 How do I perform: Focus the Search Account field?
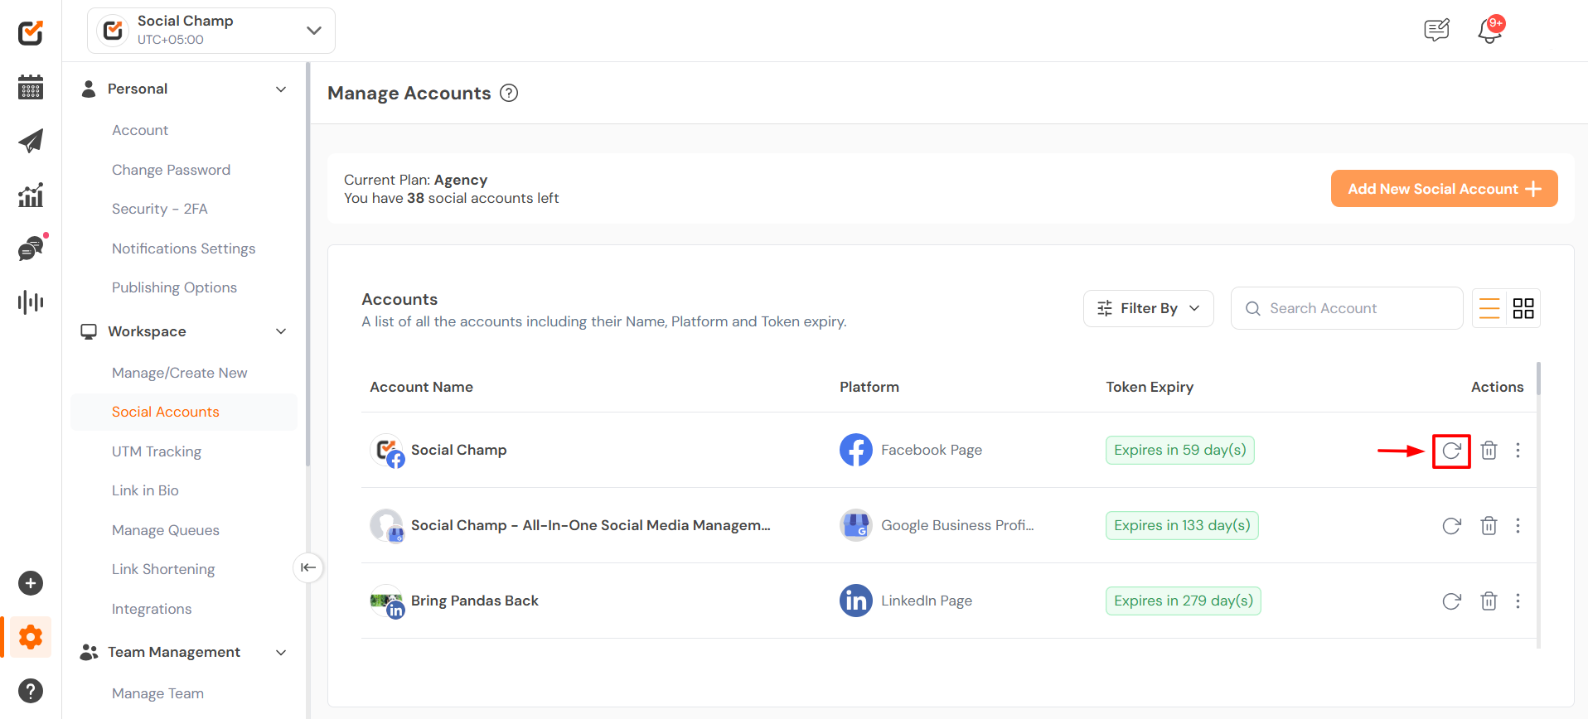click(x=1347, y=308)
